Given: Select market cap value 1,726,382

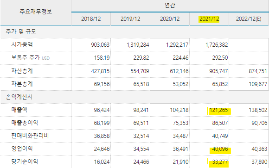Looking at the screenshot, I should (x=217, y=45).
